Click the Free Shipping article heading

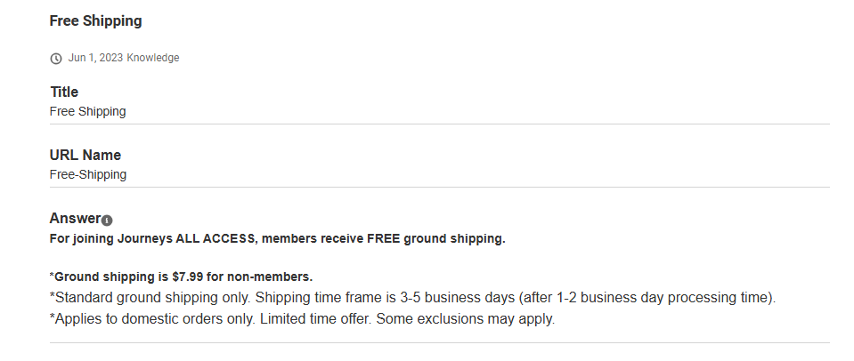(x=95, y=20)
